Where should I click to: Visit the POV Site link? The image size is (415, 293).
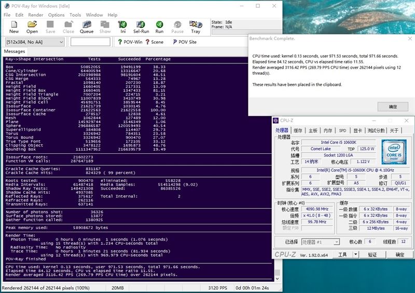point(185,42)
